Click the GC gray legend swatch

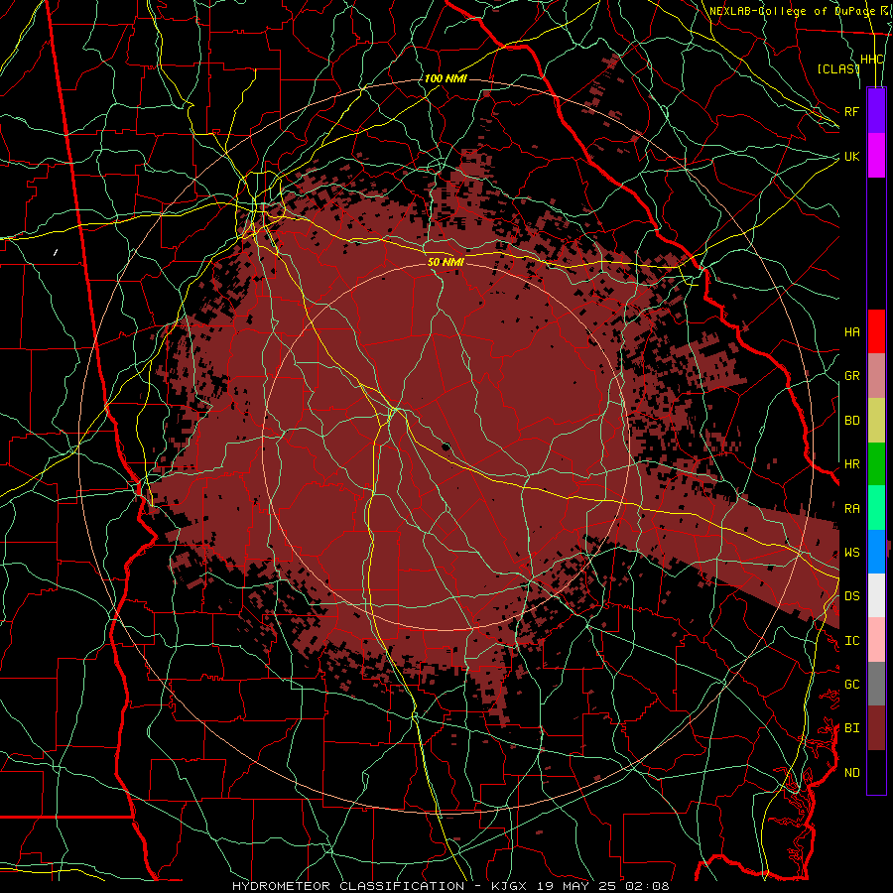pos(876,684)
